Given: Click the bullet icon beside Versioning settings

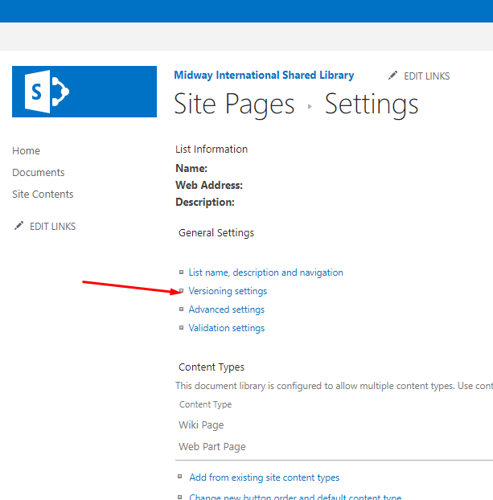Looking at the screenshot, I should (182, 291).
